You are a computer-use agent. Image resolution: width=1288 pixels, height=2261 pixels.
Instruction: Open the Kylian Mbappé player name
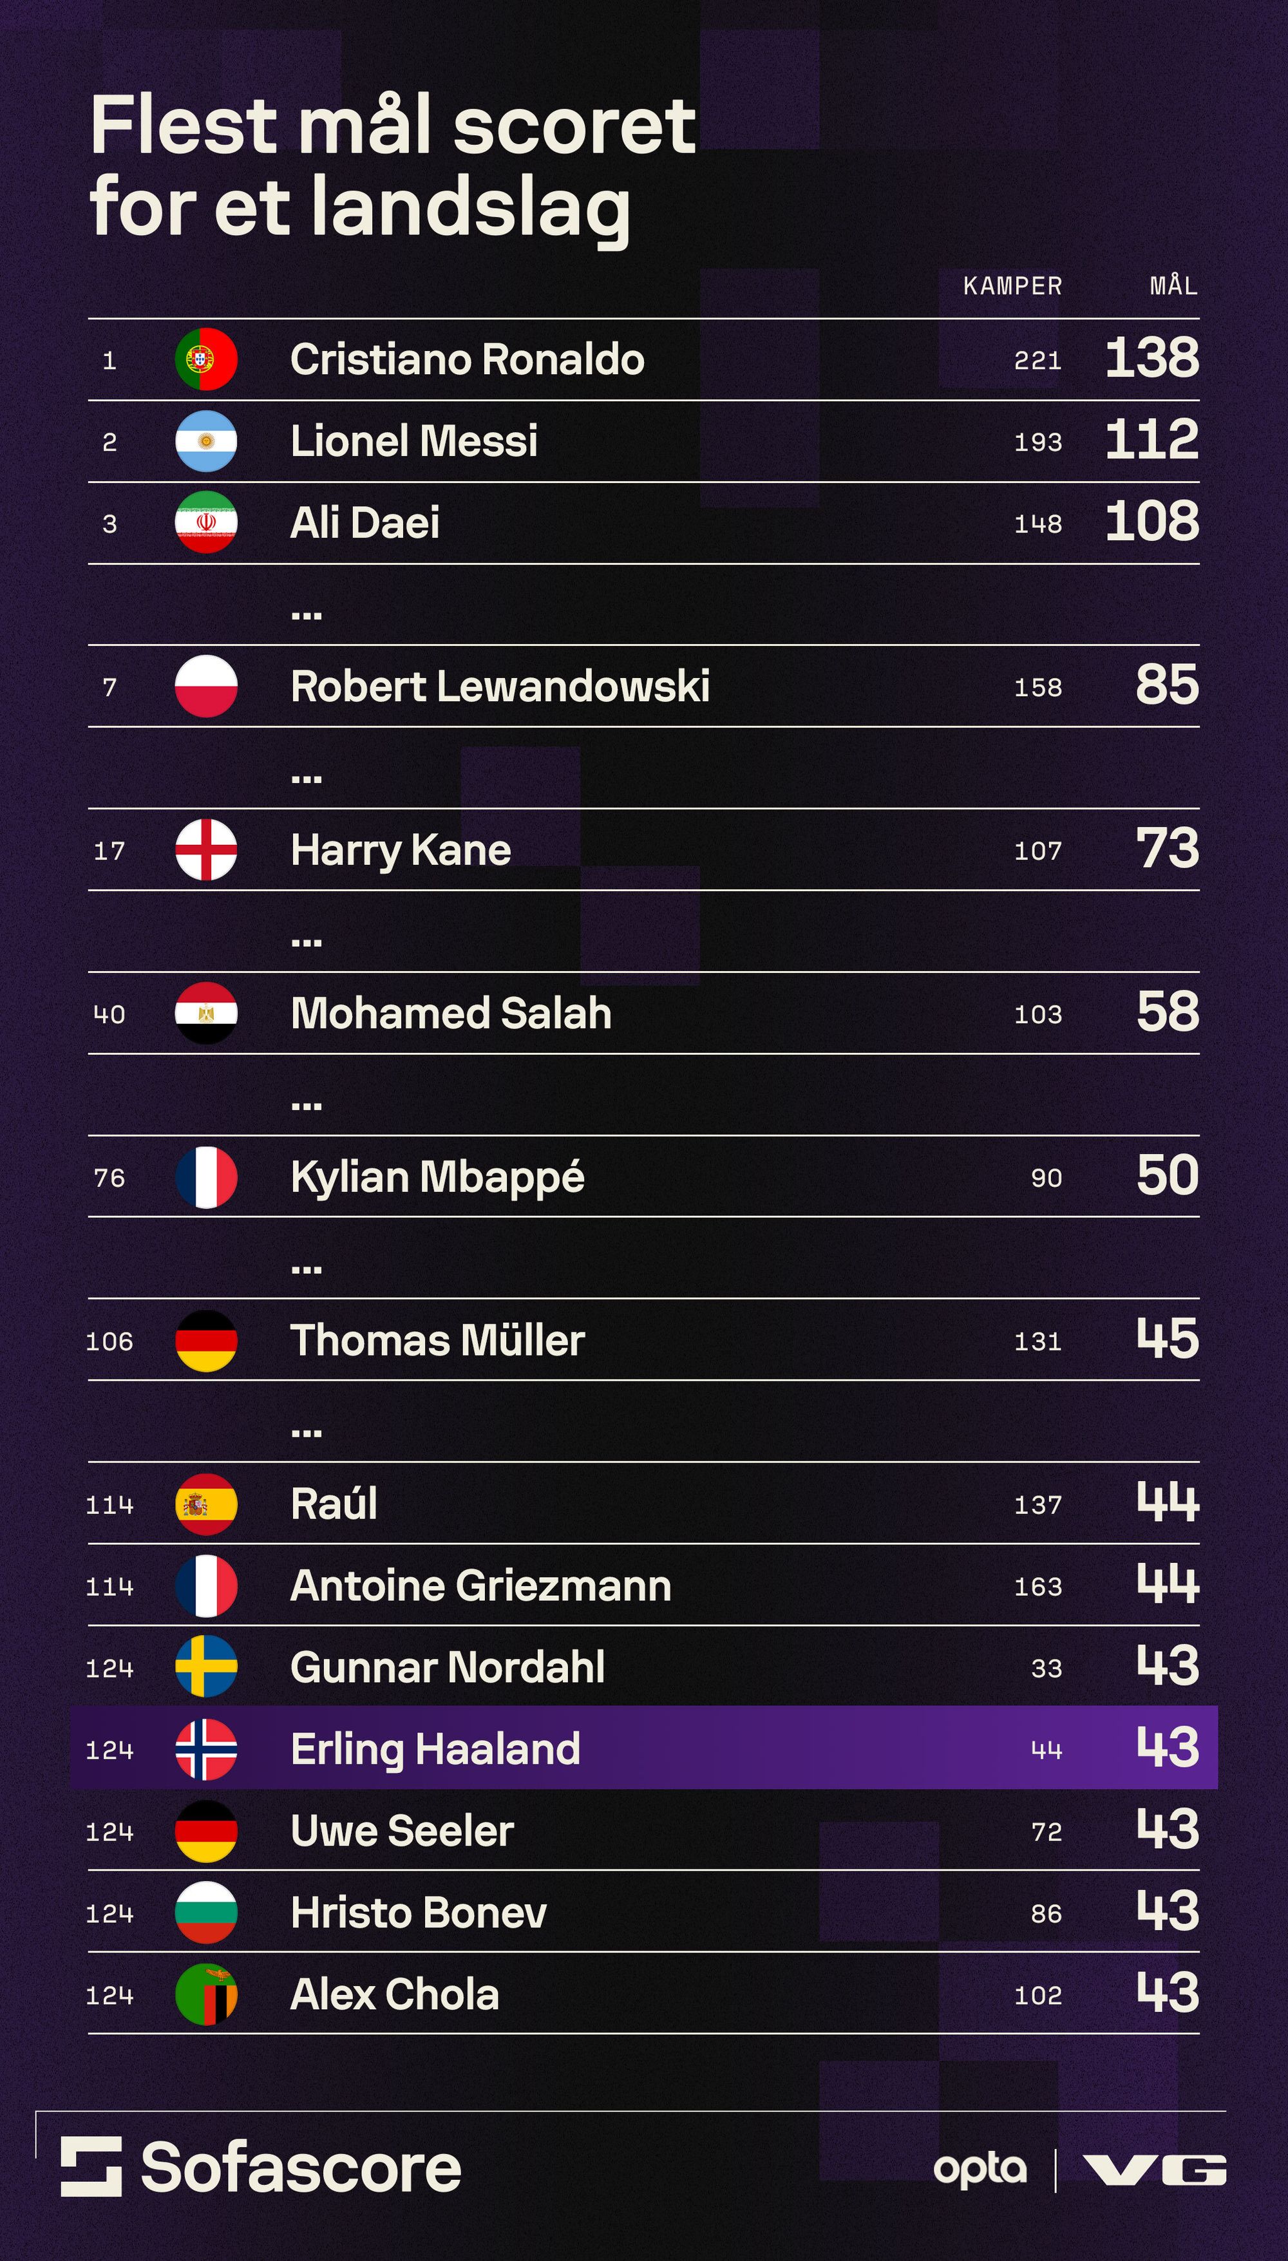tap(437, 1177)
